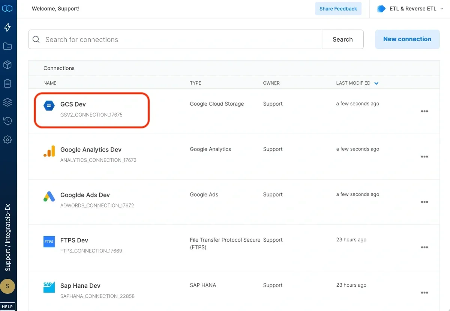
Task: Open the settings gear icon in sidebar
Action: [8, 140]
